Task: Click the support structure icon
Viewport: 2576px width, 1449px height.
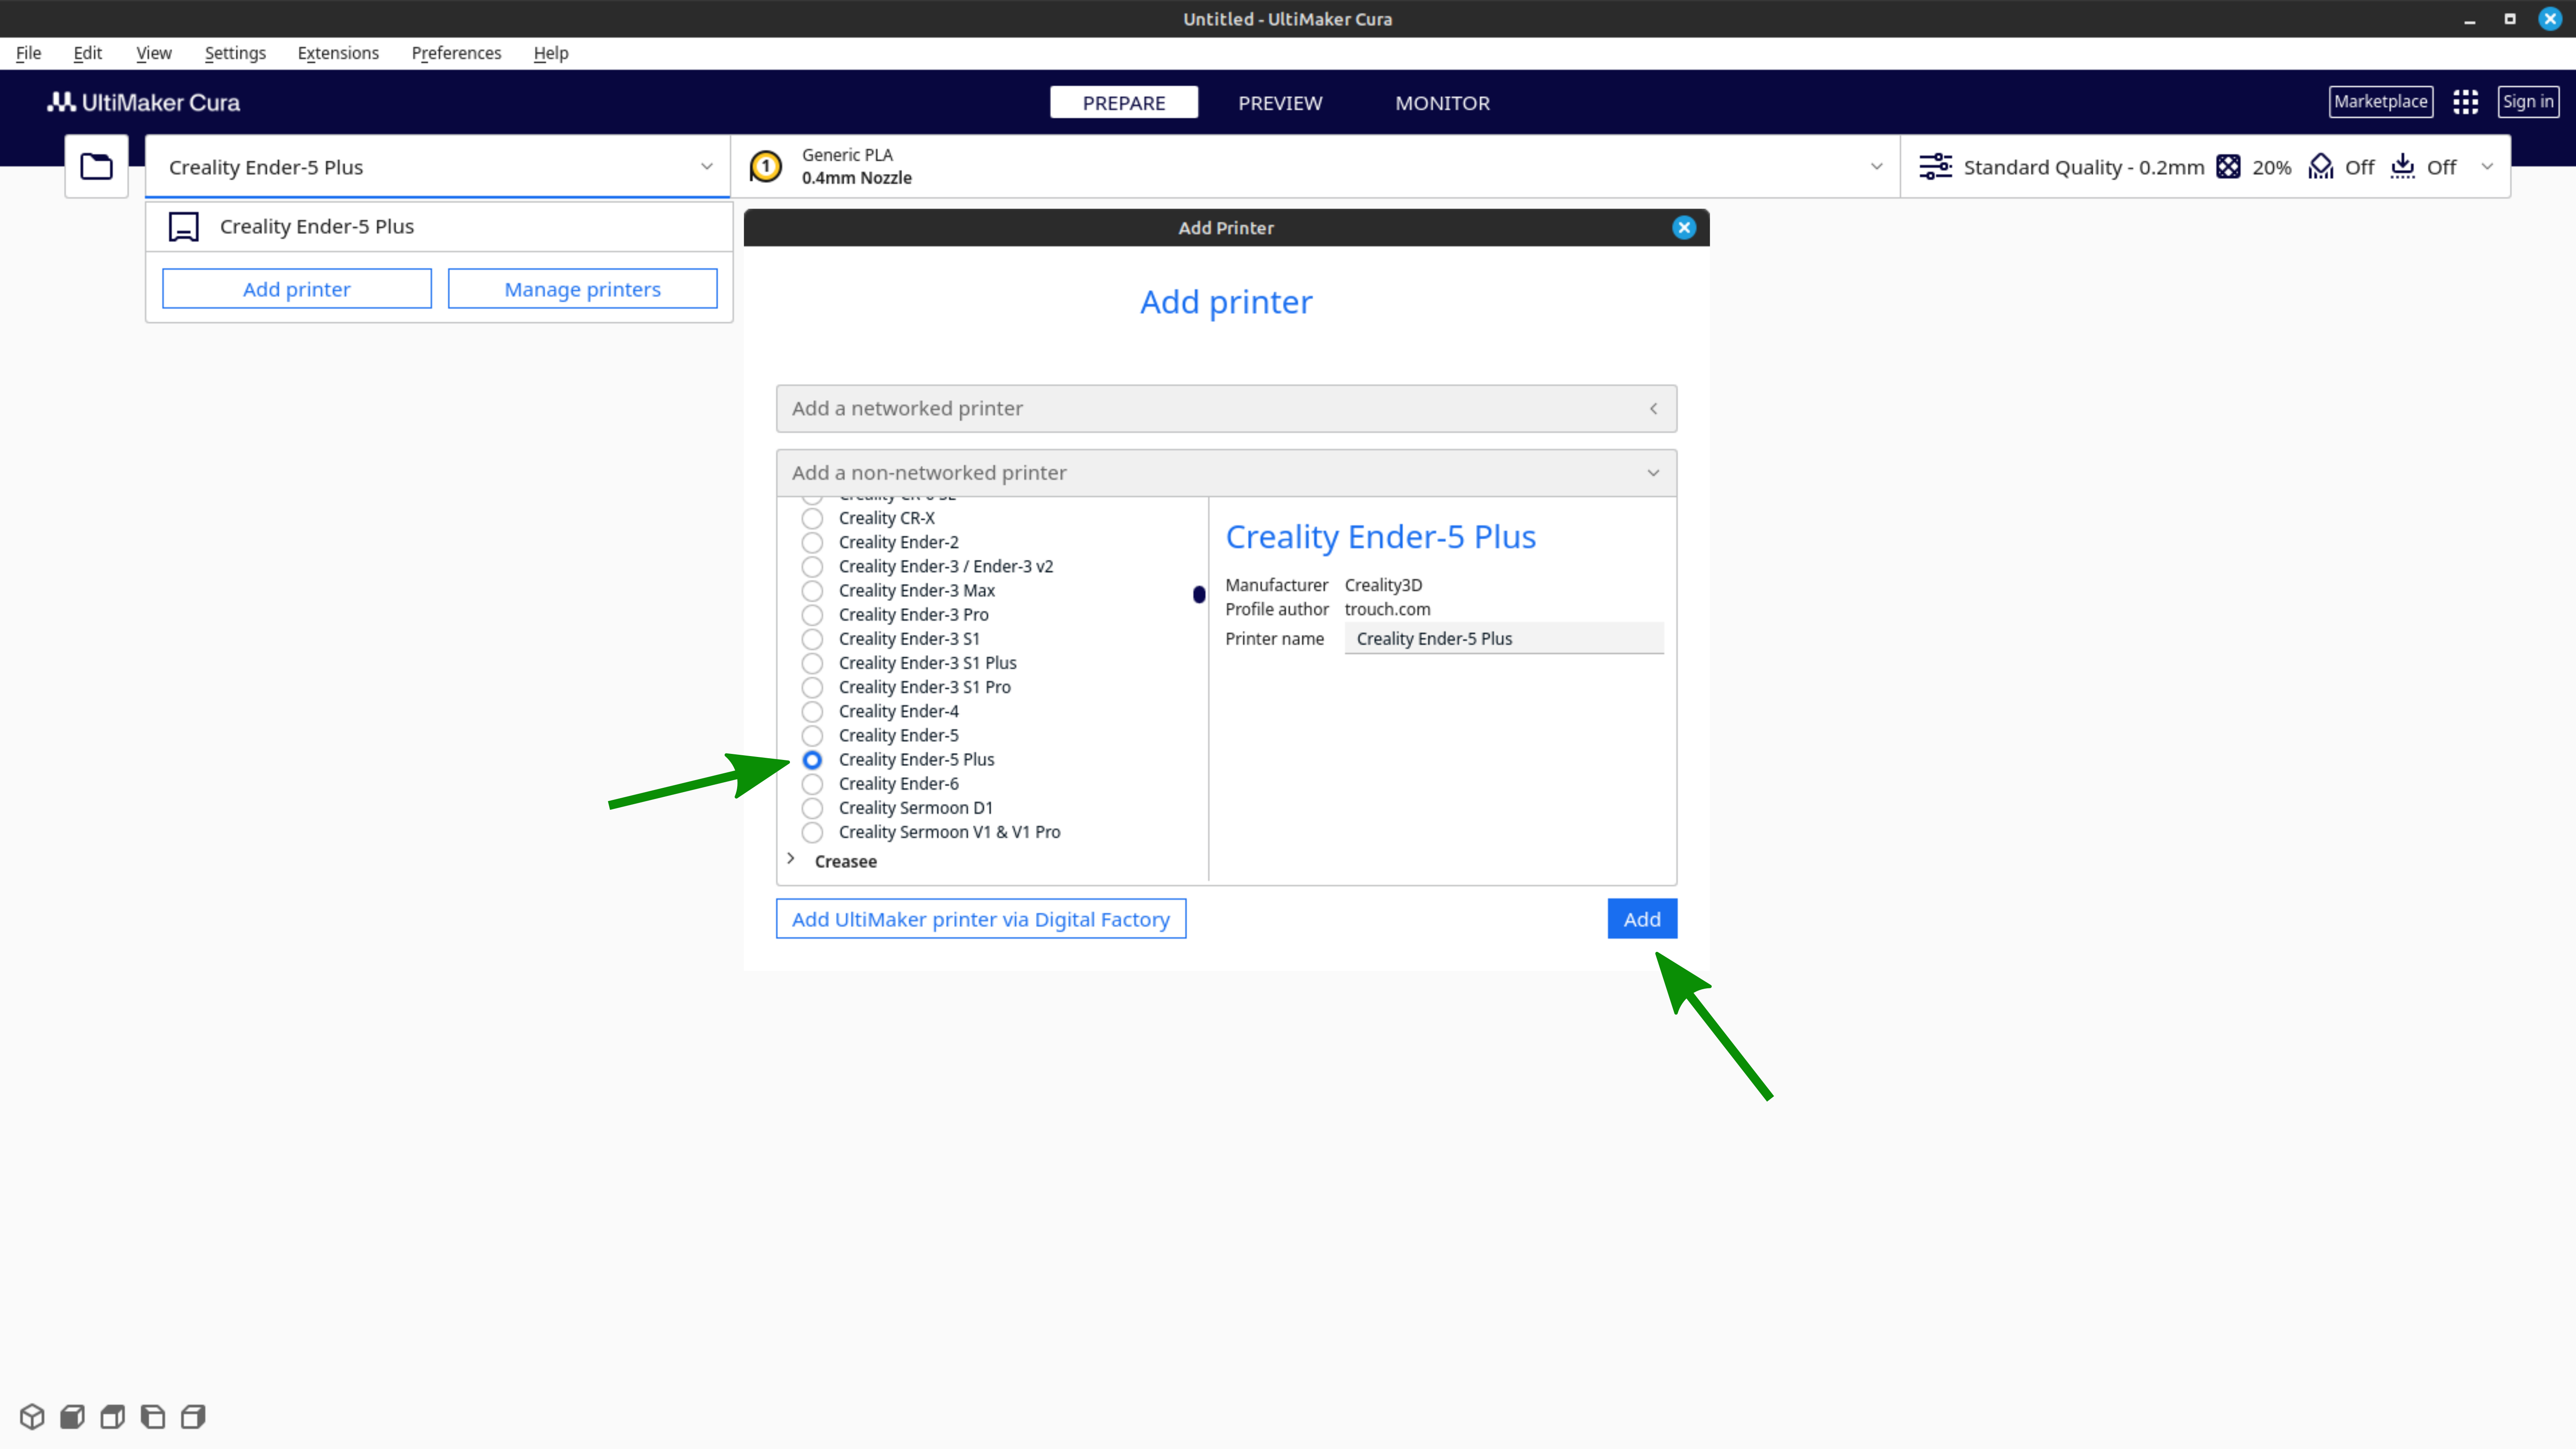Action: tap(2320, 166)
